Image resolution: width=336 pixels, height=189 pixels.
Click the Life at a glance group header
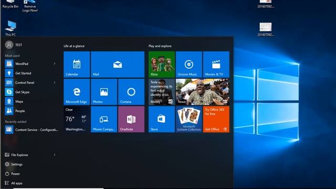point(74,46)
